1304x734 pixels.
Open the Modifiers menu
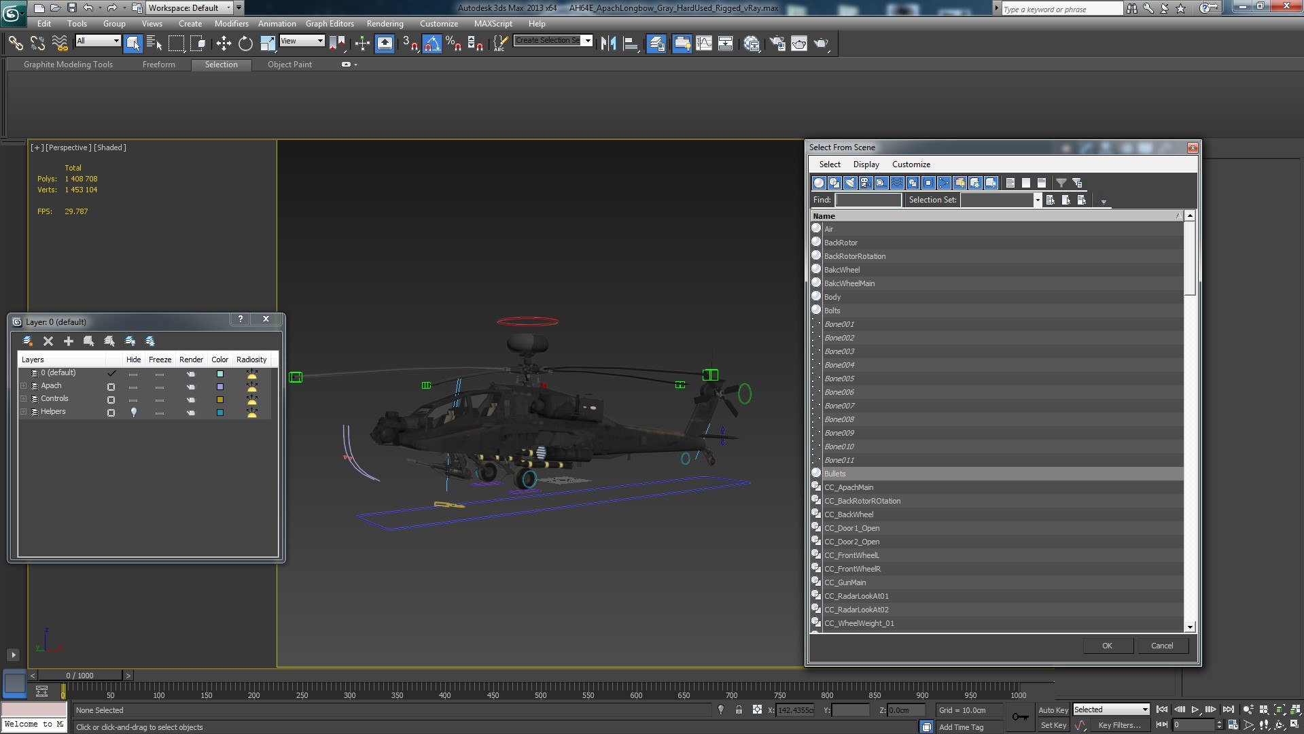pyautogui.click(x=231, y=23)
